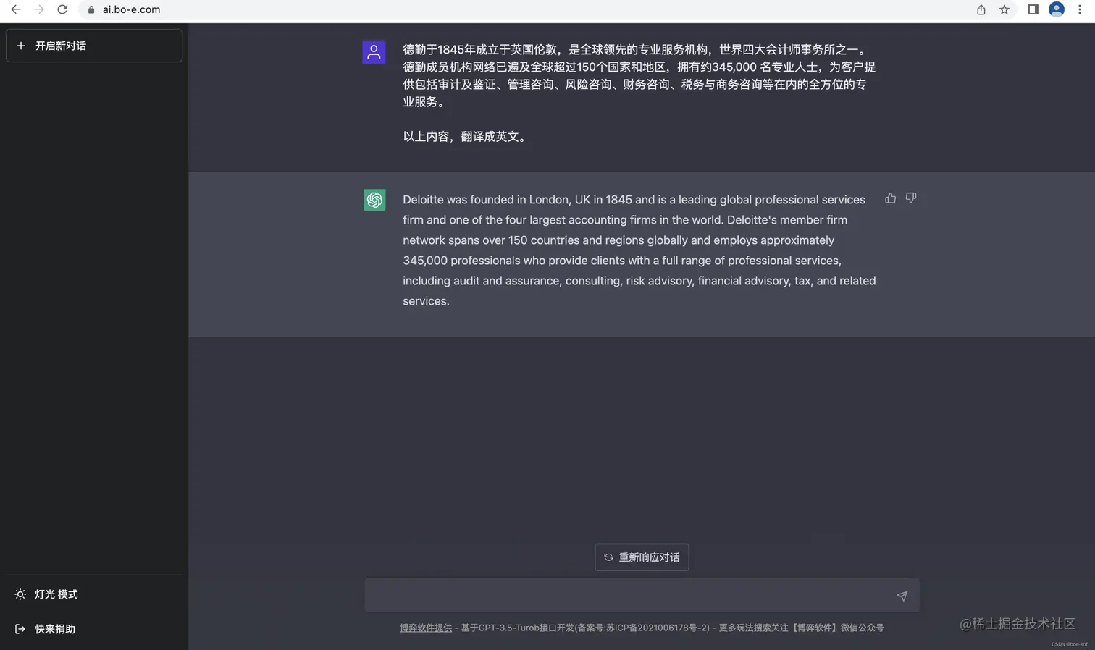Click 重新响应对话 to regenerate response
This screenshot has width=1095, height=650.
pos(642,557)
